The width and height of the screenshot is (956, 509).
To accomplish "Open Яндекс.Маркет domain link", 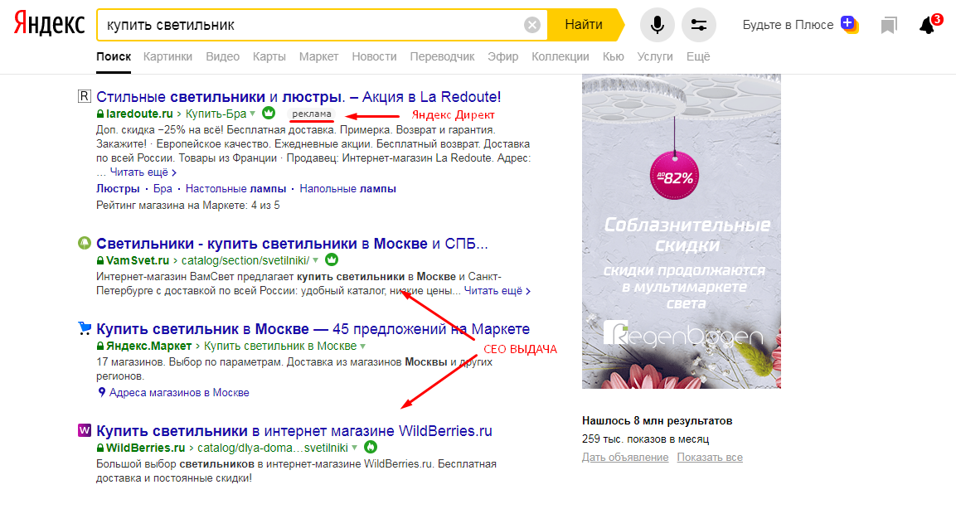I will 148,347.
